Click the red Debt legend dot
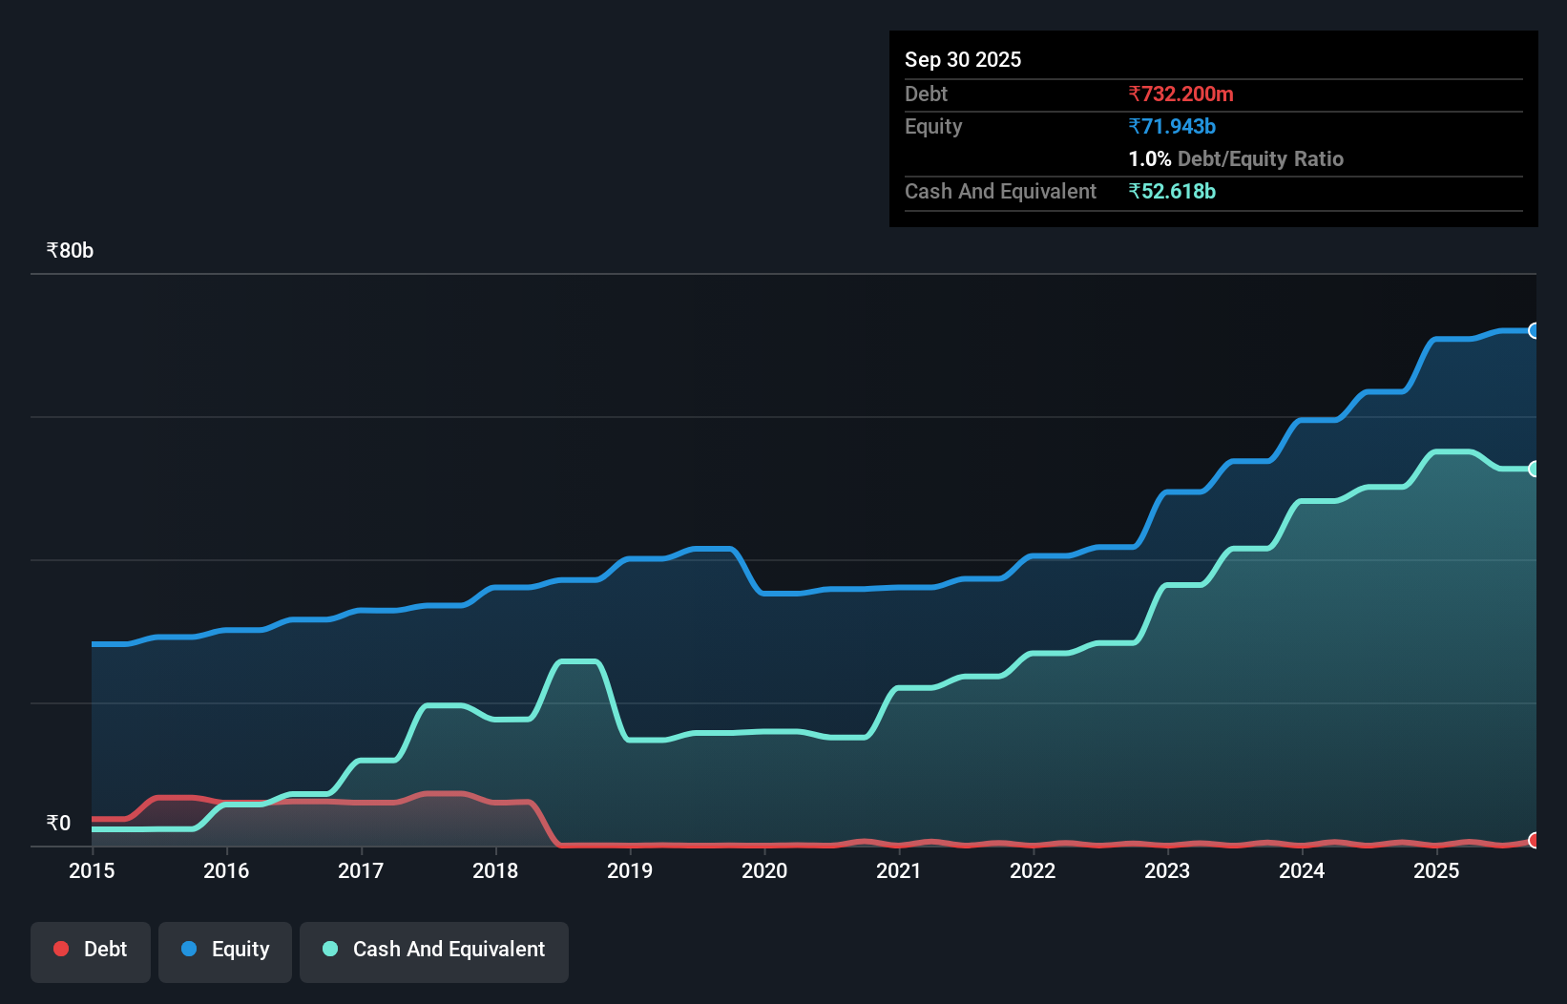 coord(61,949)
